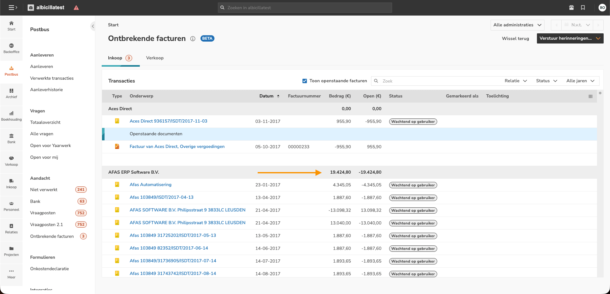
Task: Uncheck Toon openstaande facturen checkbox
Action: [x=305, y=81]
